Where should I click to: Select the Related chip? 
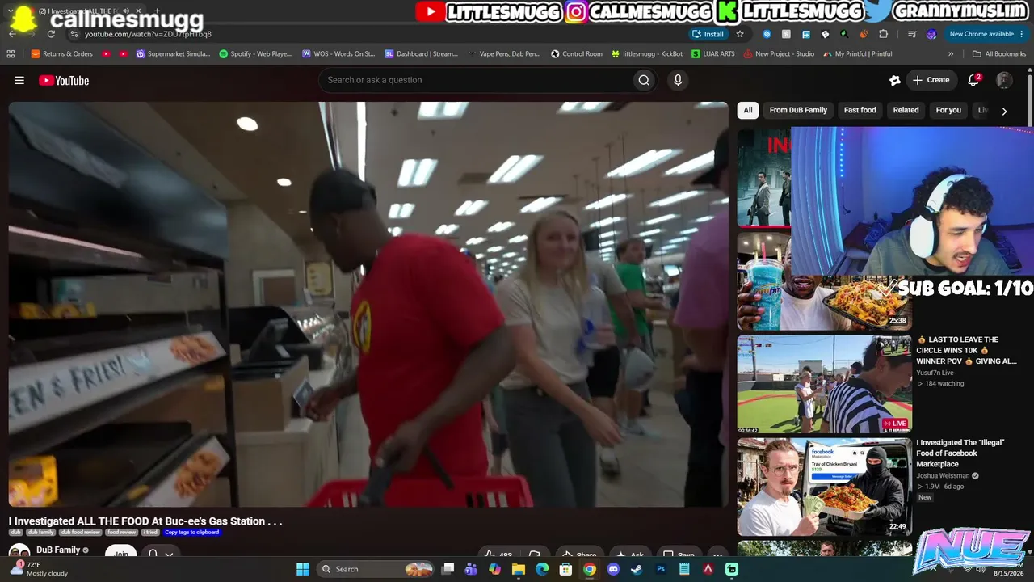coord(906,110)
